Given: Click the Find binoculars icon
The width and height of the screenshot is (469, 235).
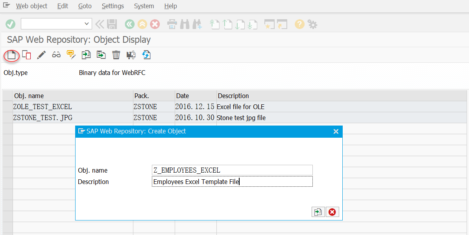Looking at the screenshot, I should coord(184,24).
